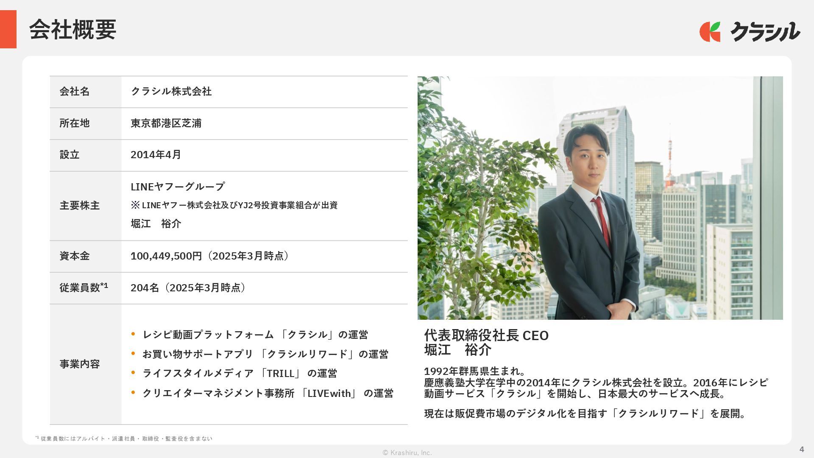Click the 東京都港区芝浦 address text

[x=166, y=123]
